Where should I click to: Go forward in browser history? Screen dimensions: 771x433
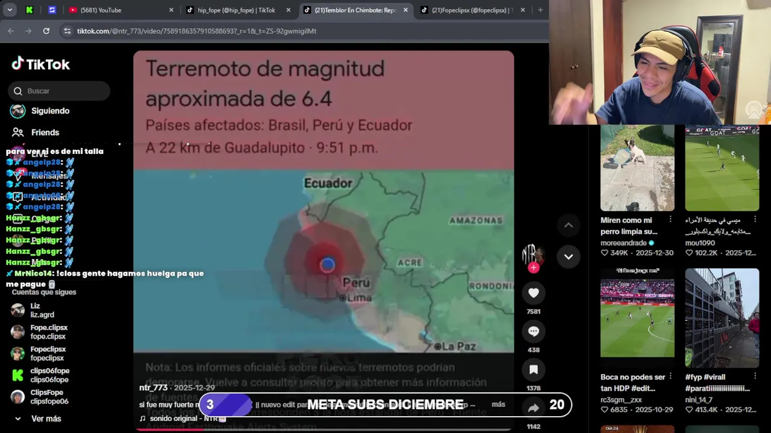tap(28, 31)
